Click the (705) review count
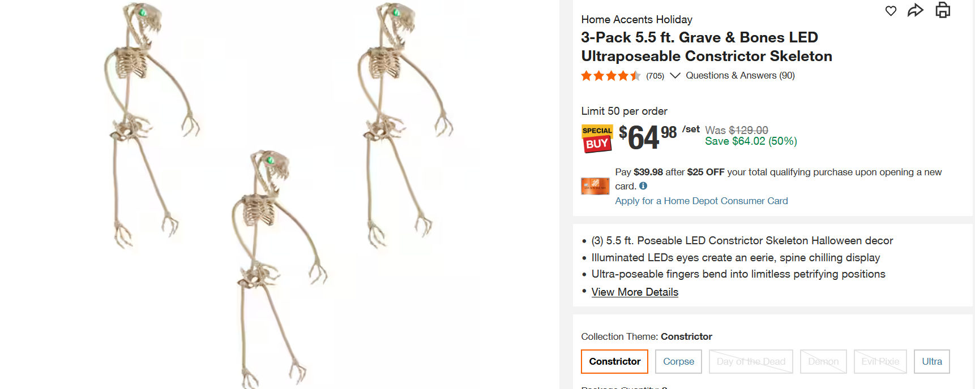The width and height of the screenshot is (975, 389). pyautogui.click(x=655, y=76)
